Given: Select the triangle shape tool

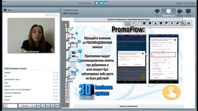Looking at the screenshot, I should tap(155, 23).
